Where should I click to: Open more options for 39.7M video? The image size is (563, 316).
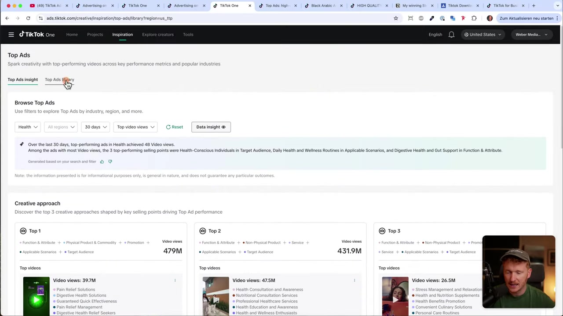[x=175, y=280]
